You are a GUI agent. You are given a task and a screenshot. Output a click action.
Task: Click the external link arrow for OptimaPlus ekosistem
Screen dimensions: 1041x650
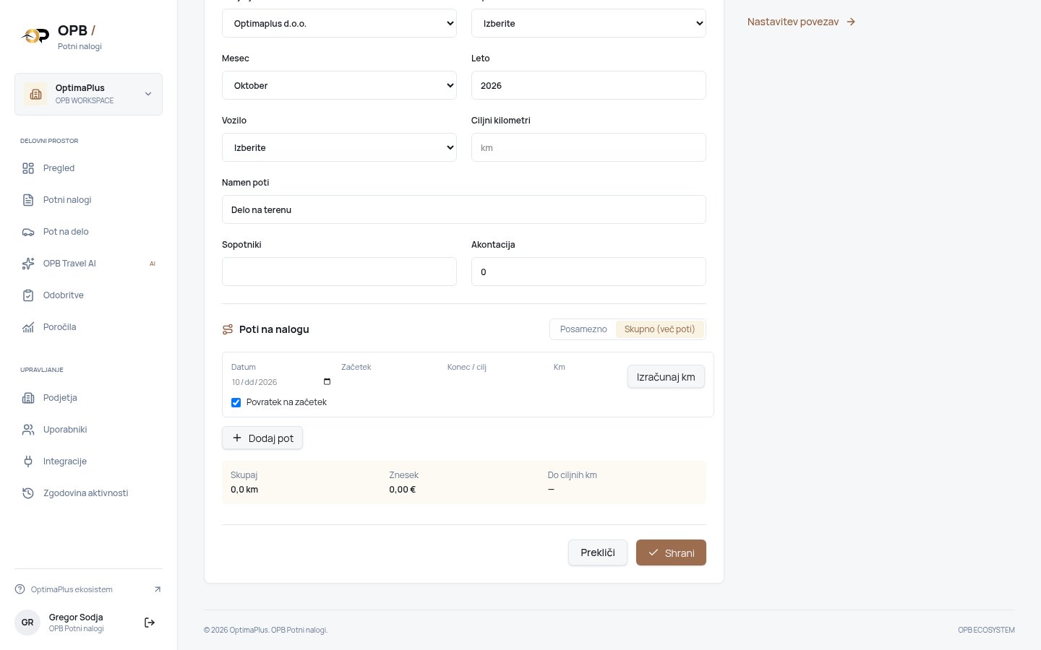pos(158,589)
